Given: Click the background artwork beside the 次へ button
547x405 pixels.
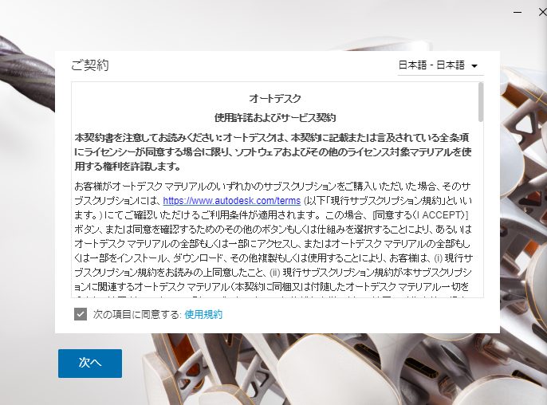Looking at the screenshot, I should tap(314, 370).
